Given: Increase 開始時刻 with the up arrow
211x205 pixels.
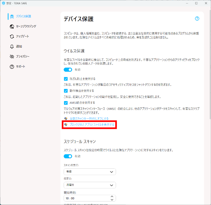Looking at the screenshot, I should pyautogui.click(x=112, y=197).
